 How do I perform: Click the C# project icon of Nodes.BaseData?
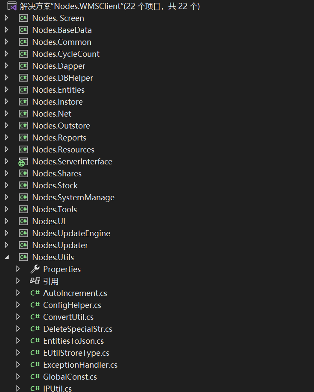(x=23, y=30)
